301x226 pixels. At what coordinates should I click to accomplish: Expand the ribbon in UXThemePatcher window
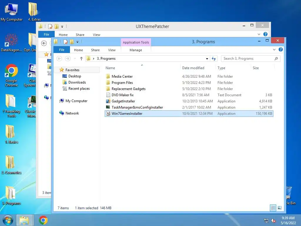pyautogui.click(x=259, y=34)
